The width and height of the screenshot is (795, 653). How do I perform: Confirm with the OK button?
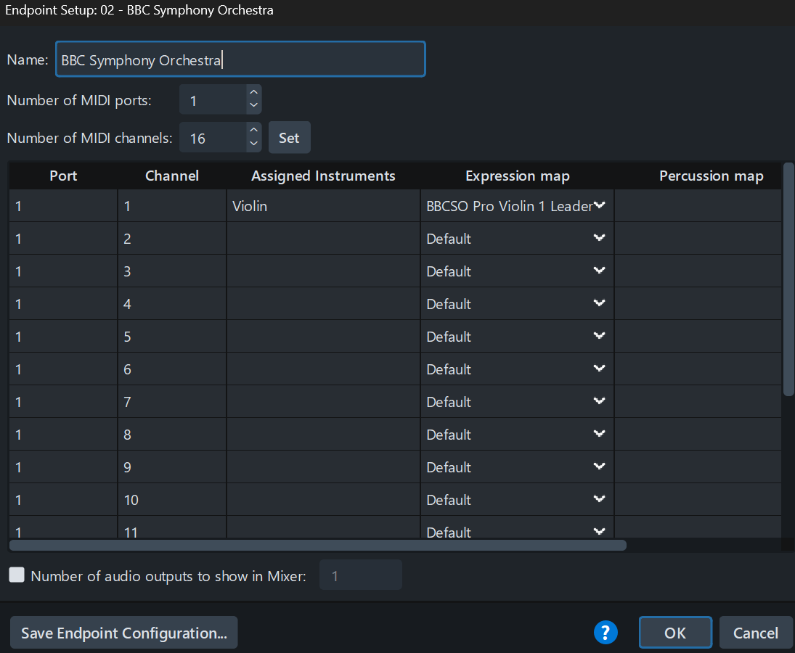coord(675,632)
